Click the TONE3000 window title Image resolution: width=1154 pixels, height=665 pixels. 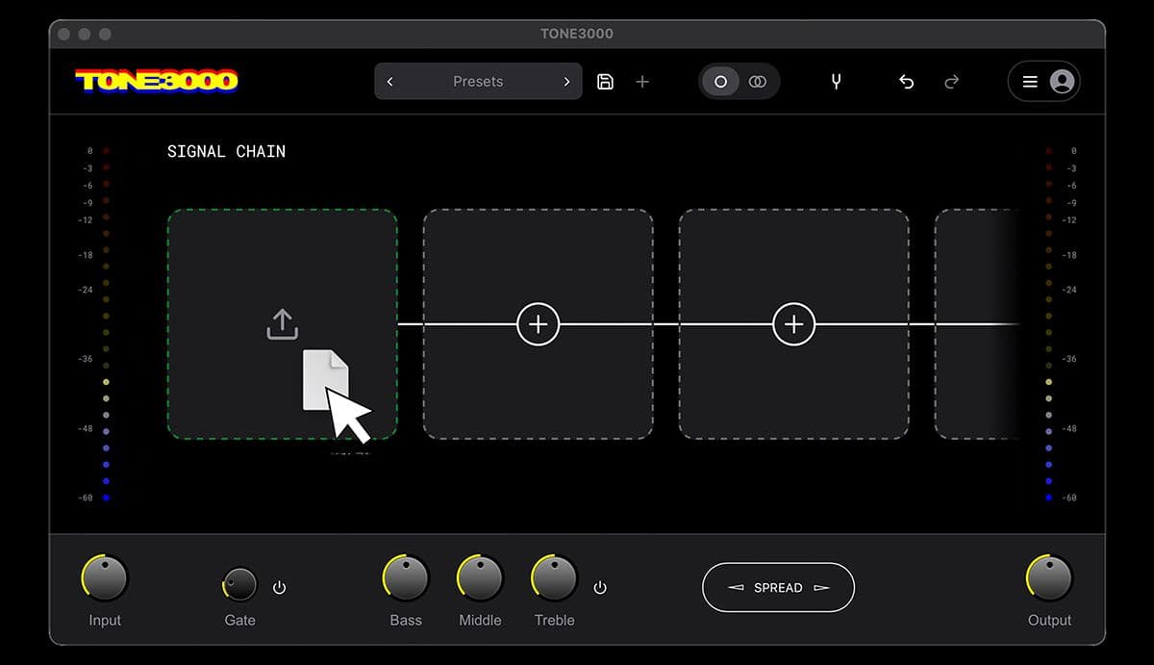[x=577, y=34]
